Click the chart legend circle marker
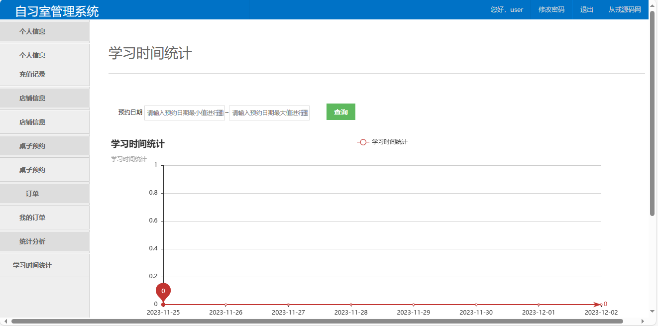This screenshot has height=326, width=658. 363,142
